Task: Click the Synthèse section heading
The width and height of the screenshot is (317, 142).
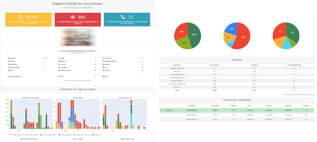Action: tap(237, 60)
